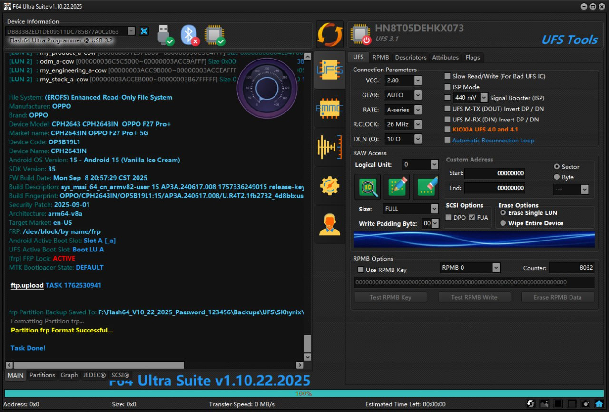Open the orange gear settings sidebar module
The width and height of the screenshot is (609, 412).
(x=330, y=186)
